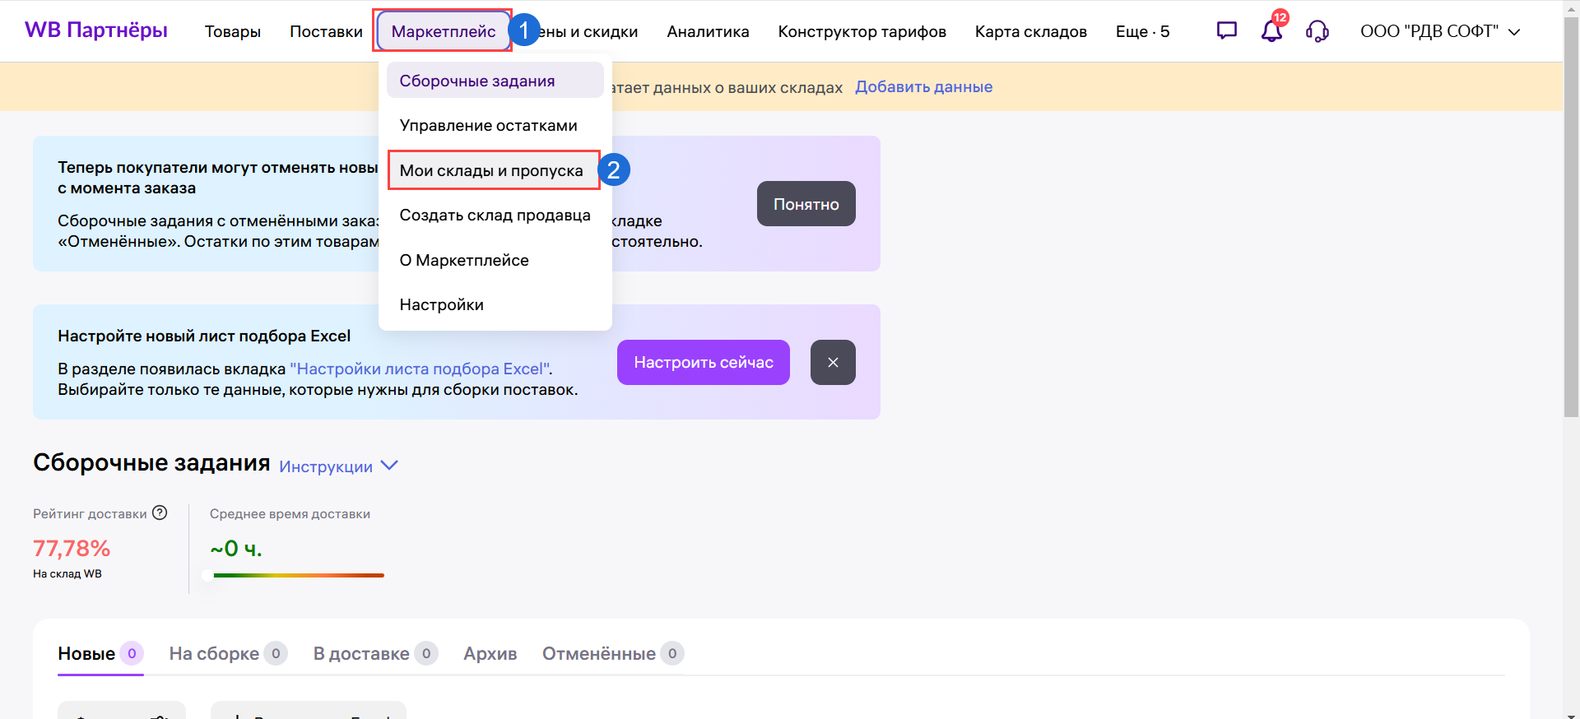Open the Поставки menu
This screenshot has height=719, width=1580.
click(326, 31)
